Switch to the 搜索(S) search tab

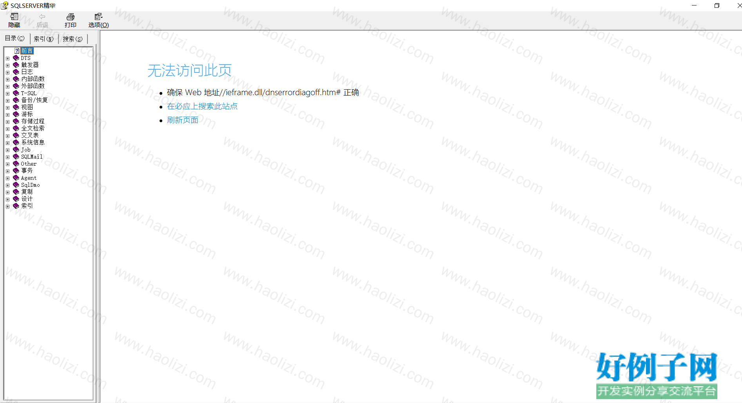(73, 39)
